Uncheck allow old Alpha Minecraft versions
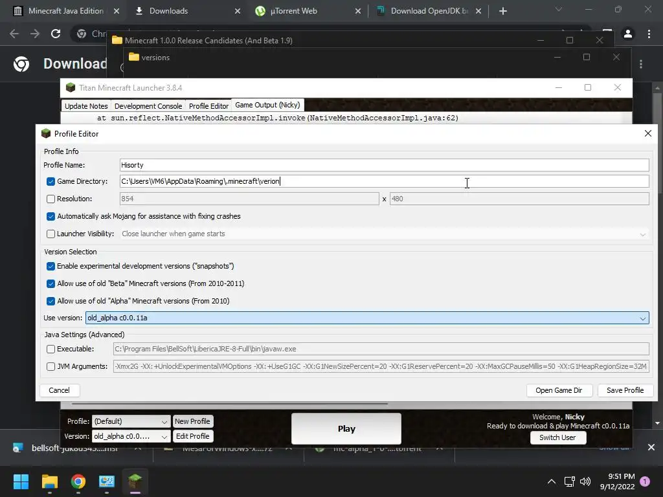The height and width of the screenshot is (497, 663). coord(51,301)
